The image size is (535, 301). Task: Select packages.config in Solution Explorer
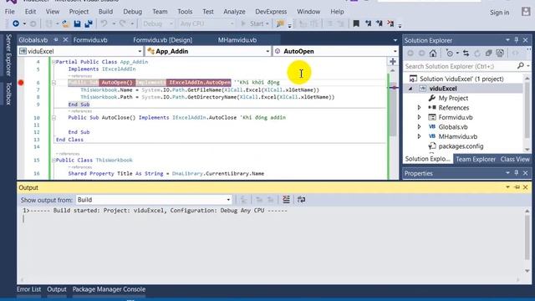click(x=461, y=146)
